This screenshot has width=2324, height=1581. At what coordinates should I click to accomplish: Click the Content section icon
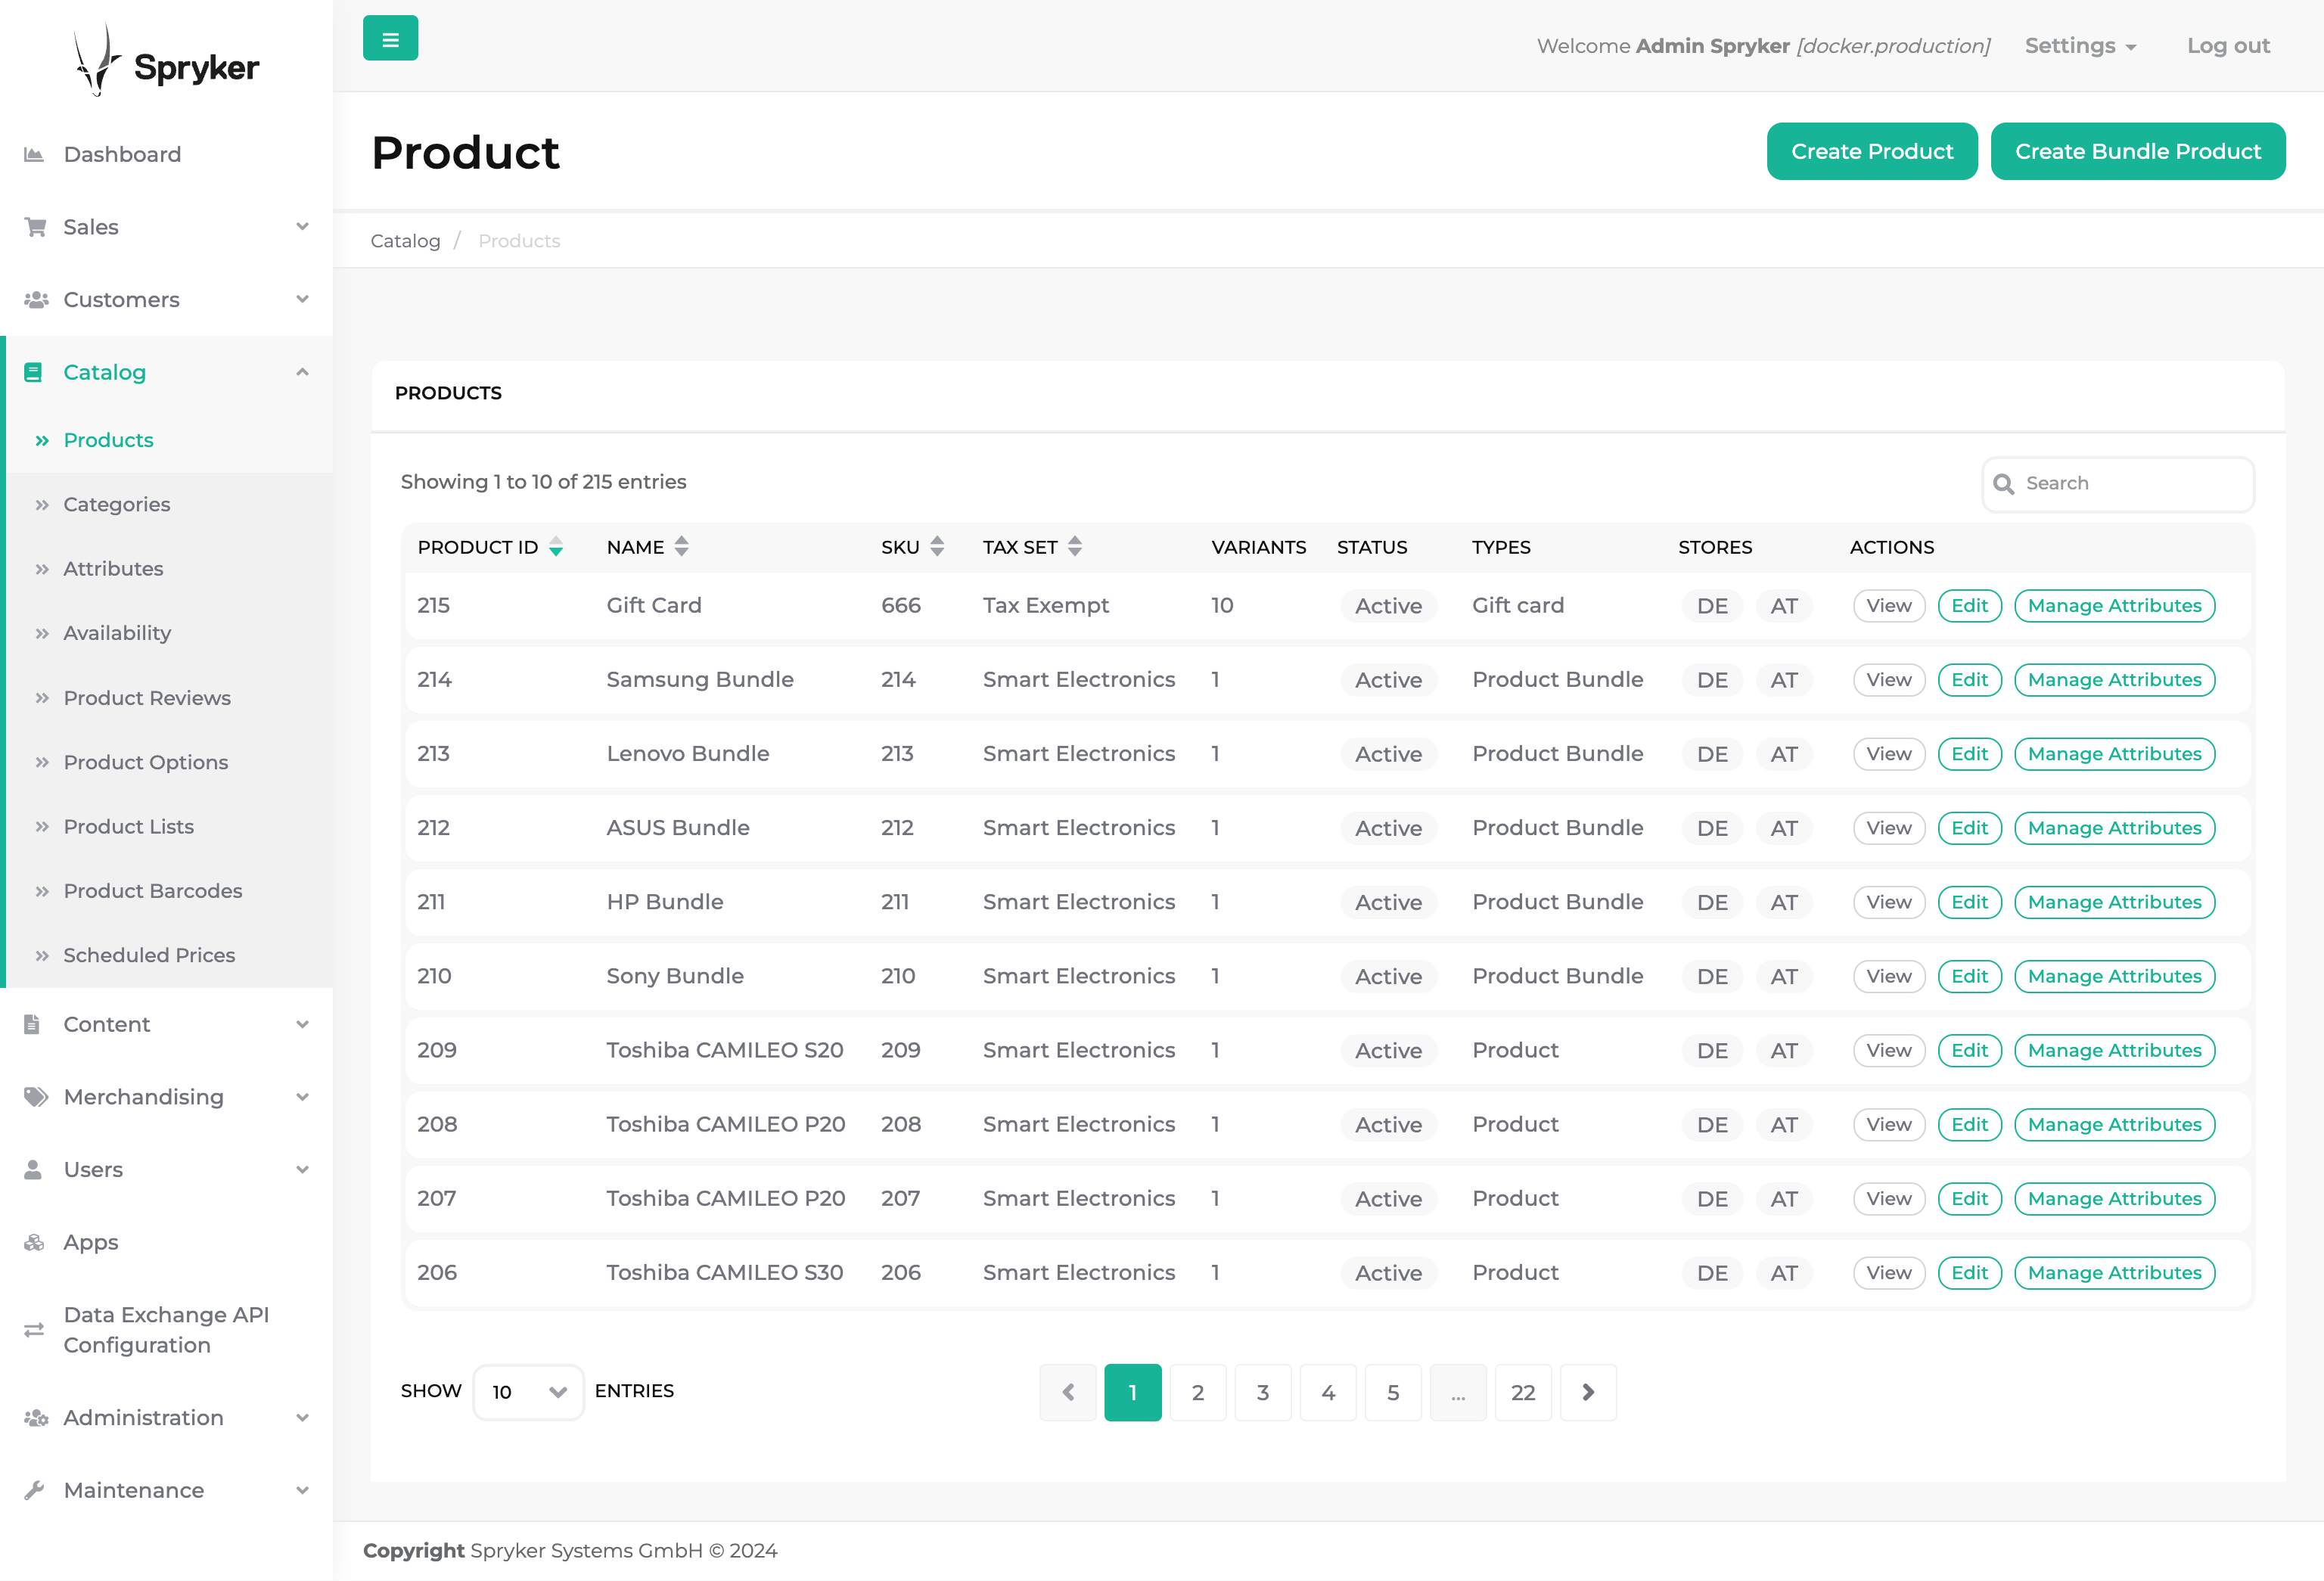[32, 1023]
